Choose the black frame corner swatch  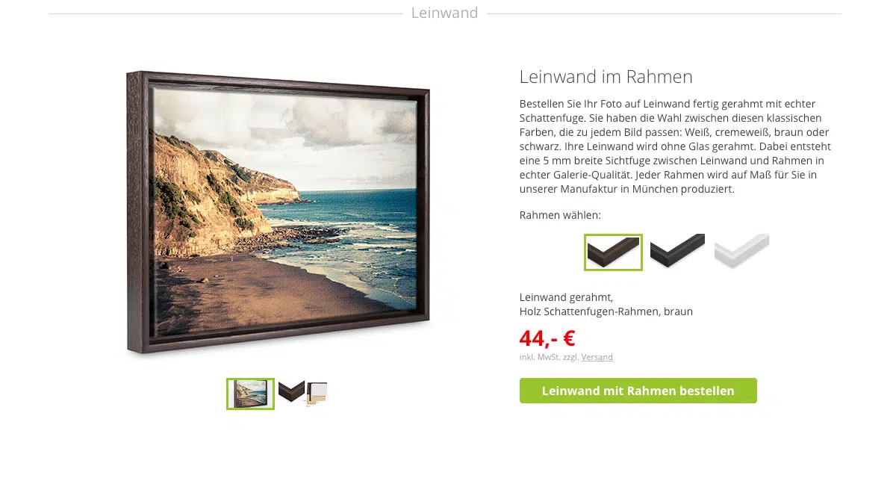(x=677, y=251)
